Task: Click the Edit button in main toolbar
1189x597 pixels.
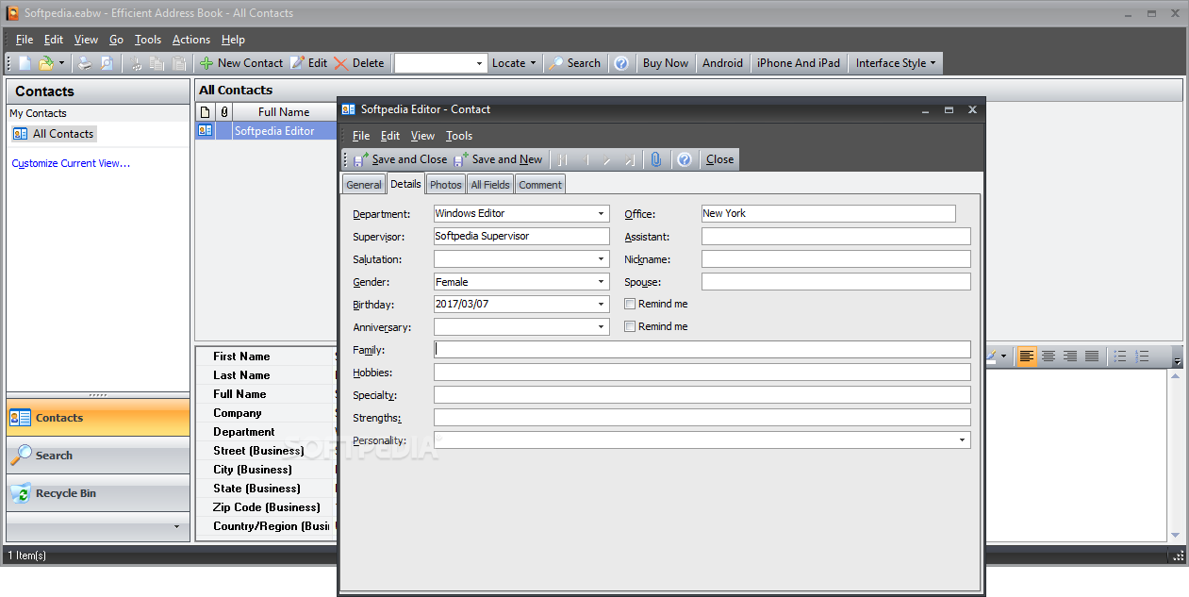Action: pos(309,63)
